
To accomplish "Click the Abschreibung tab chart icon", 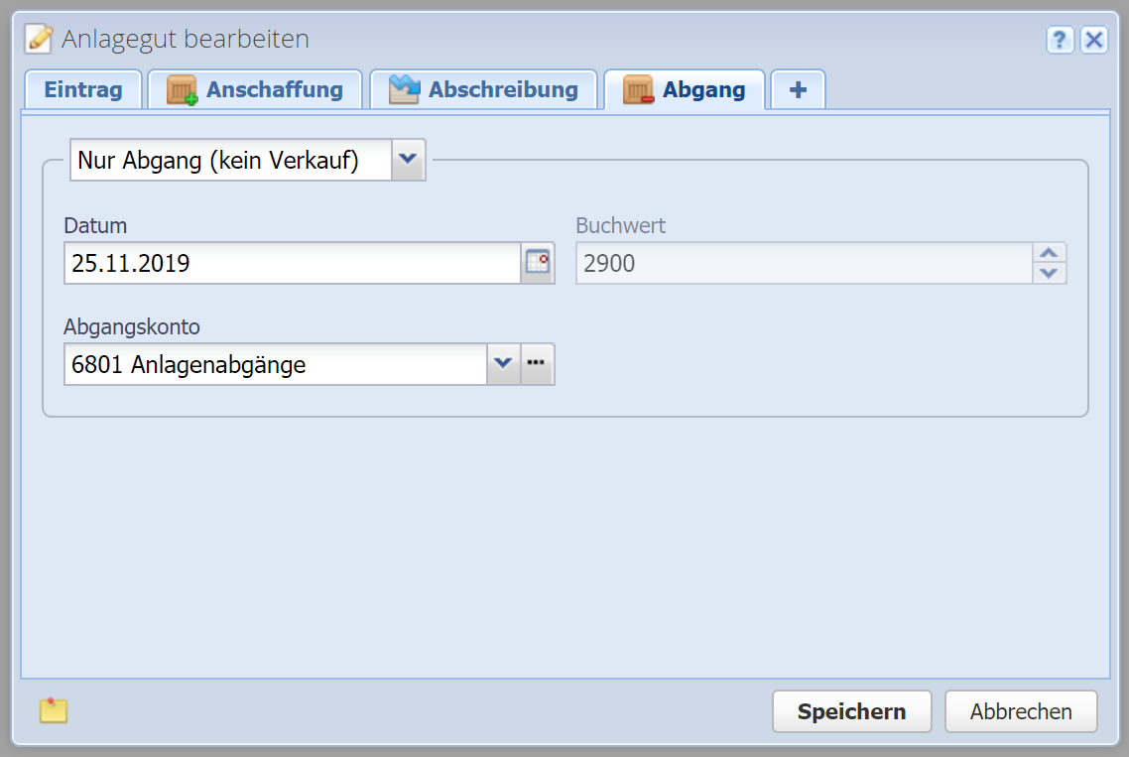I will pyautogui.click(x=404, y=90).
